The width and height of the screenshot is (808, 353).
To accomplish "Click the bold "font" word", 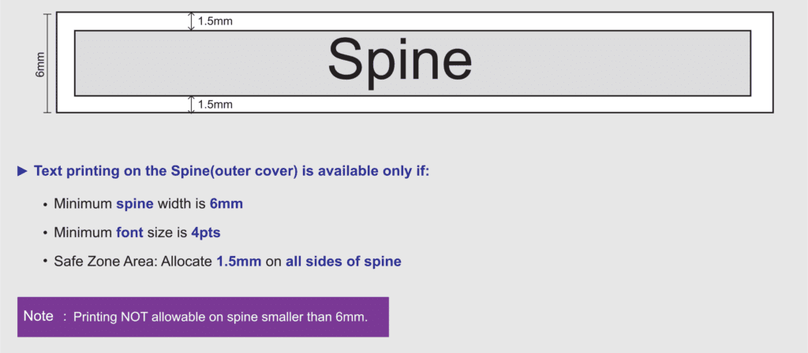I will point(131,232).
